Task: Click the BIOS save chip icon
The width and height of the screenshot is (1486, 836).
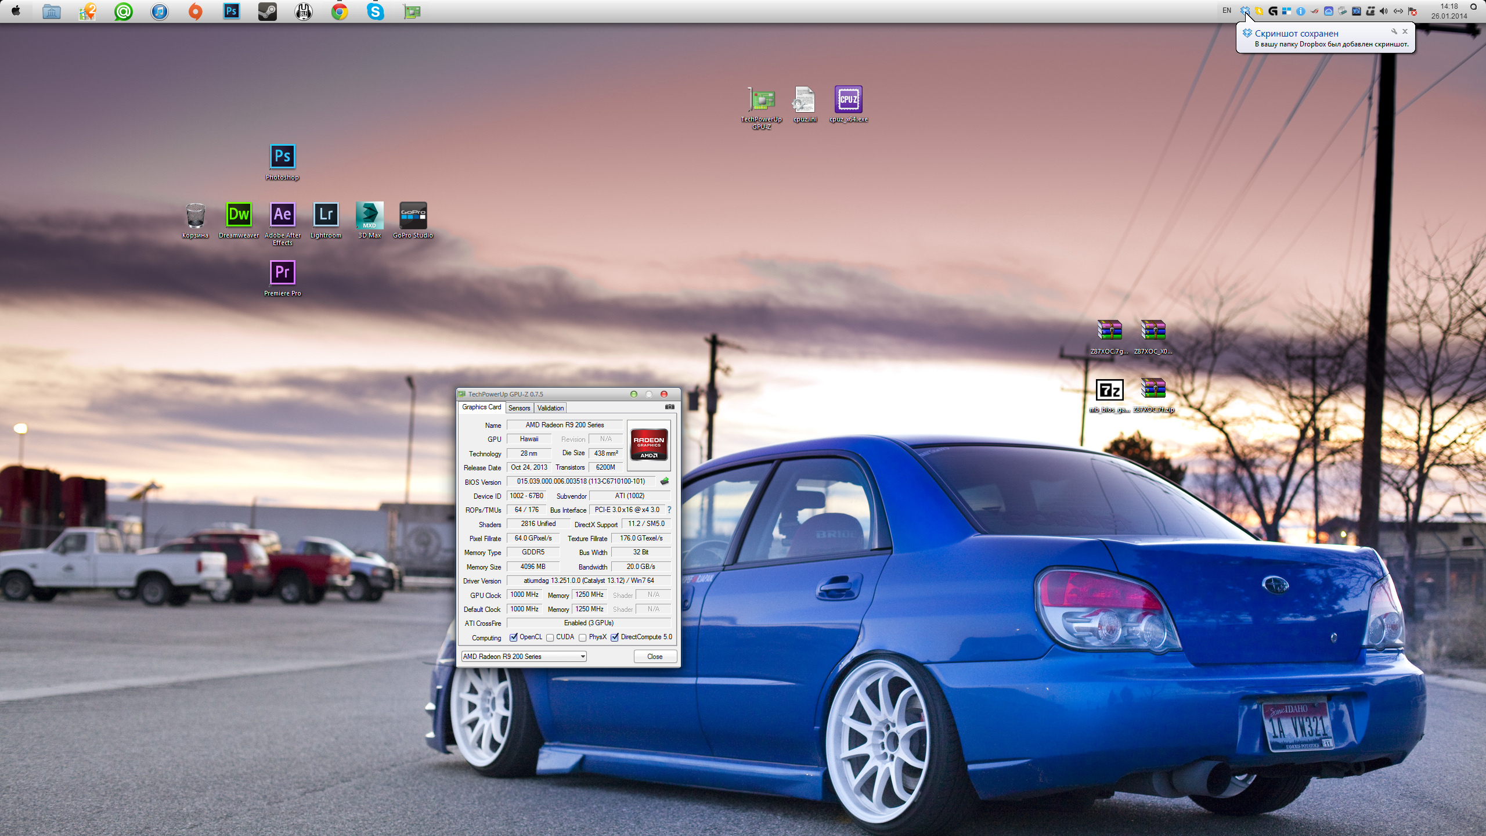Action: click(x=665, y=481)
